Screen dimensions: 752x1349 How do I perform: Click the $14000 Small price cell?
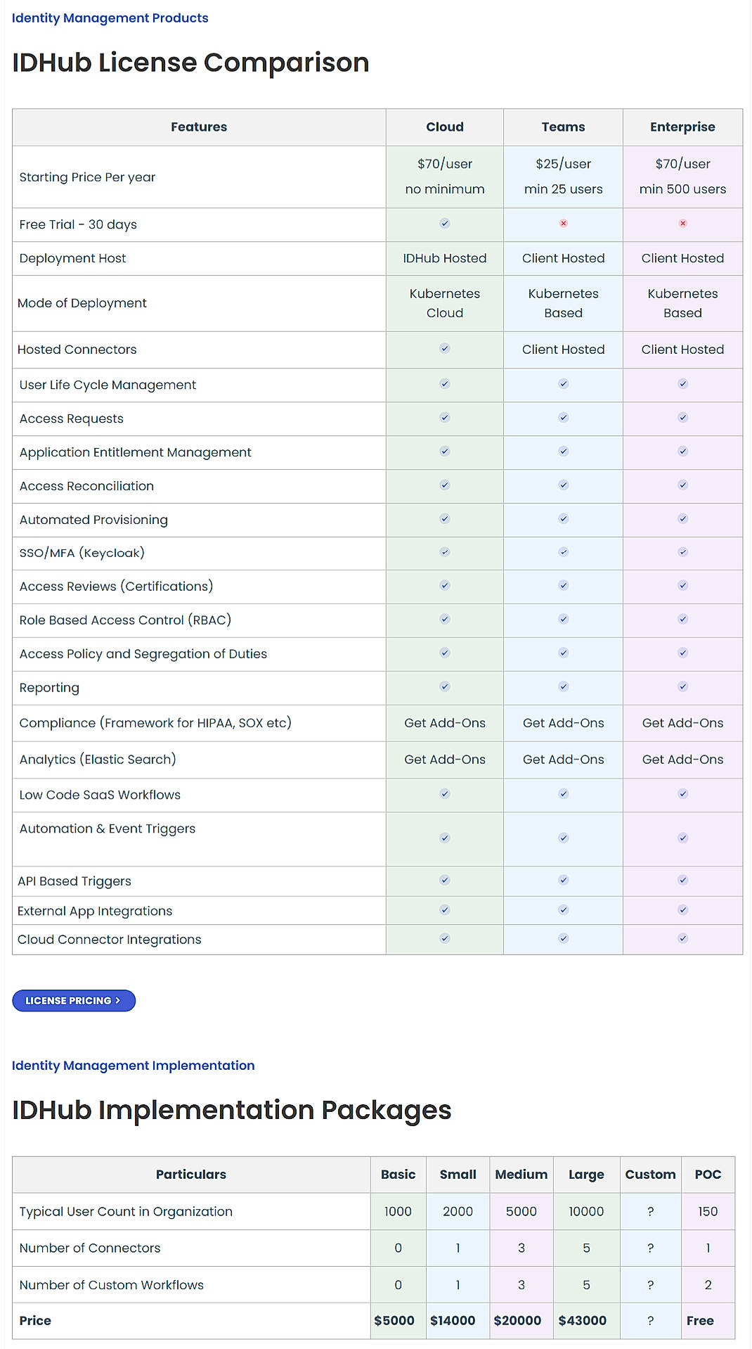(458, 1321)
